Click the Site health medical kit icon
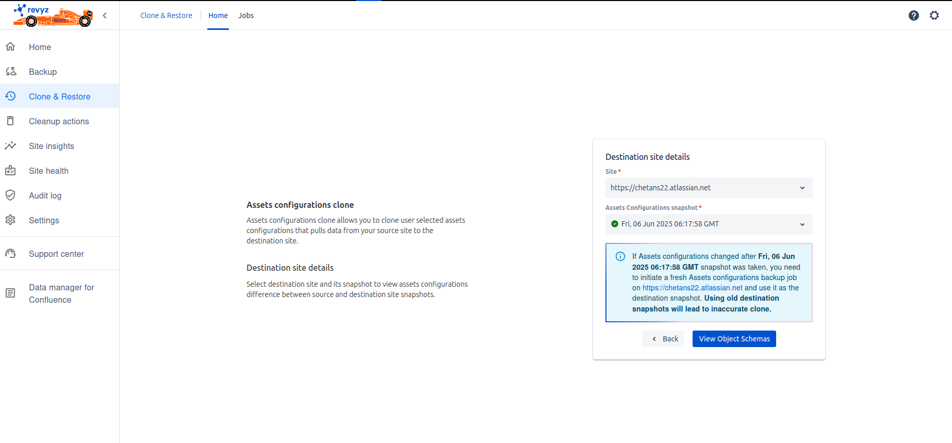This screenshot has height=443, width=952. (10, 171)
